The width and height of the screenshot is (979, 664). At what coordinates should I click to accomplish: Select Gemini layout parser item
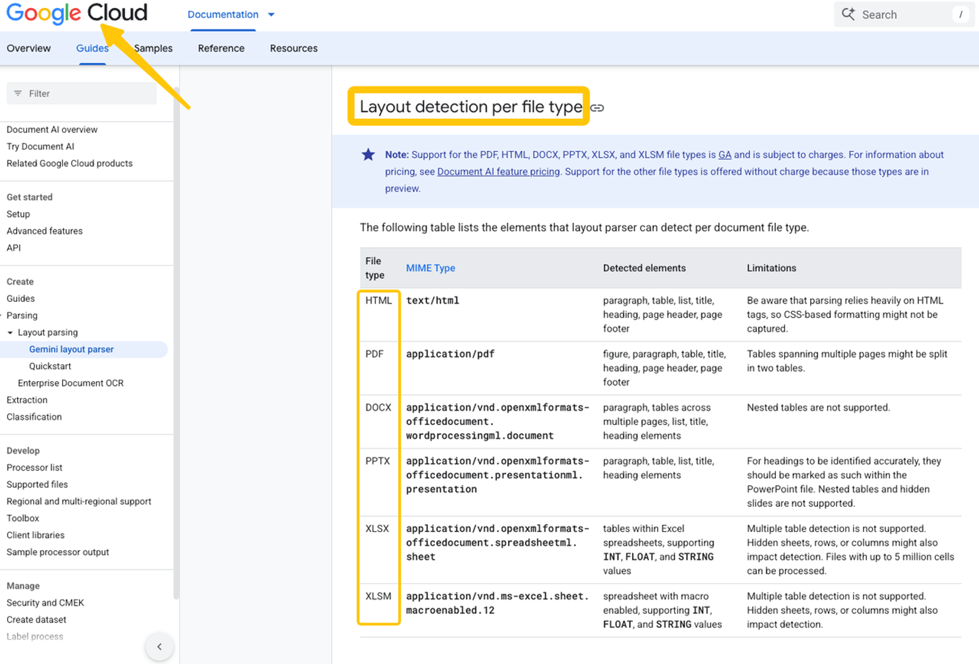[x=72, y=349]
